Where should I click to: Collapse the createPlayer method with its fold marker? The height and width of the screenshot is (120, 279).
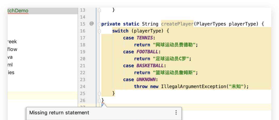coord(99,24)
